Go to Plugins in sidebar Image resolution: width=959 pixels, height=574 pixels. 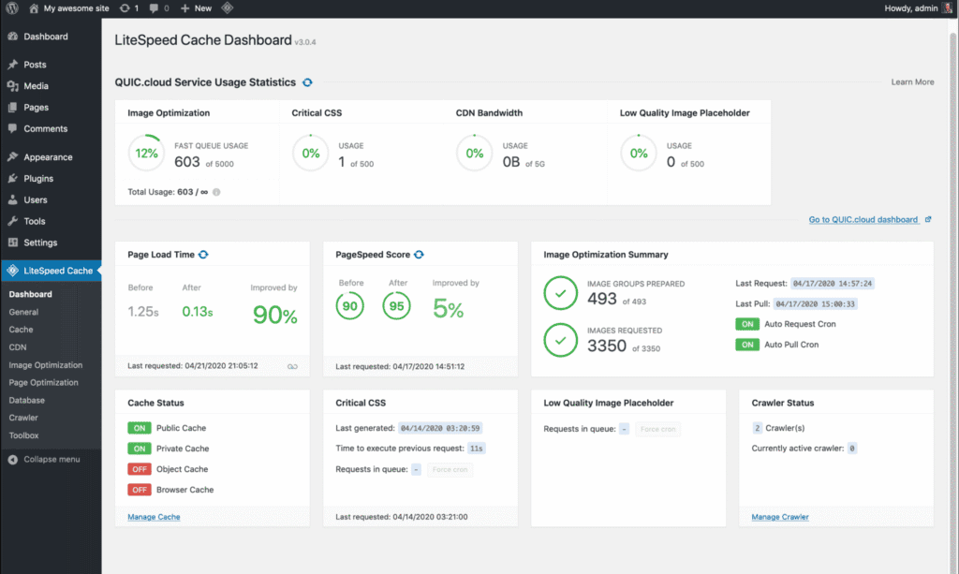click(x=38, y=179)
